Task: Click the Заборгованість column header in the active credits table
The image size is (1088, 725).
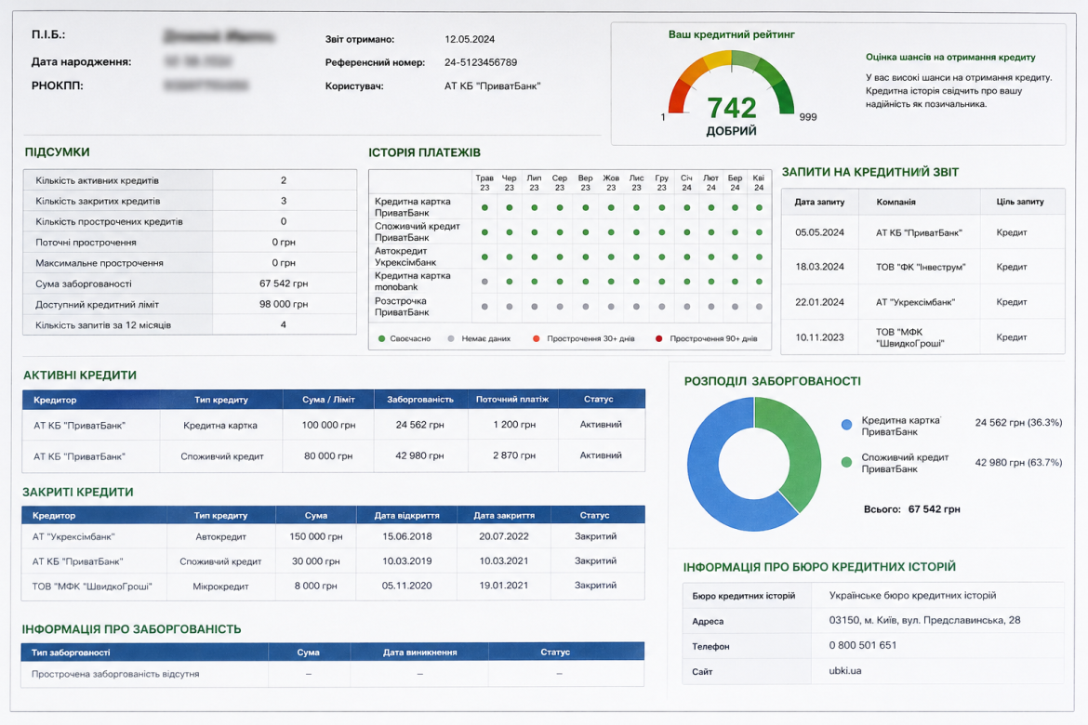Action: [419, 399]
